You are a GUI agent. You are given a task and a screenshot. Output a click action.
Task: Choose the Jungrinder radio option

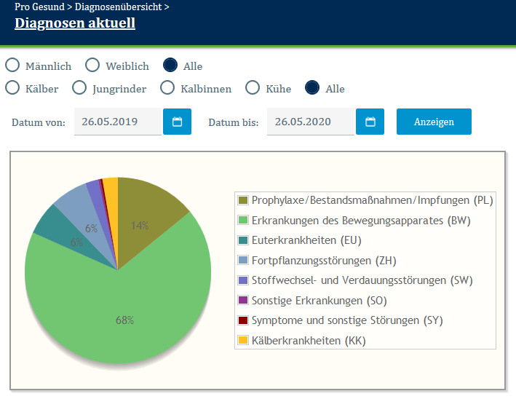[80, 88]
